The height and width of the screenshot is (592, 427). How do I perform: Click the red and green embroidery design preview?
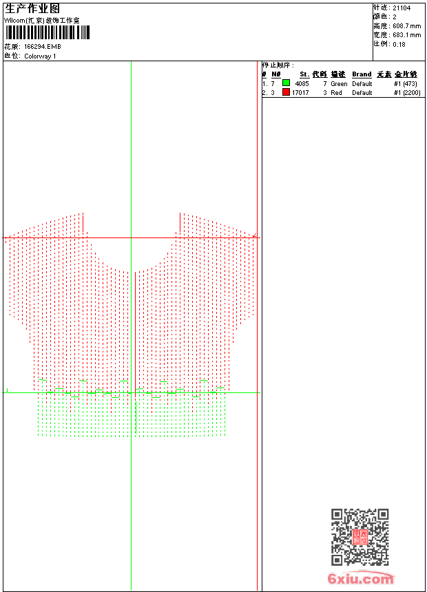(131, 325)
